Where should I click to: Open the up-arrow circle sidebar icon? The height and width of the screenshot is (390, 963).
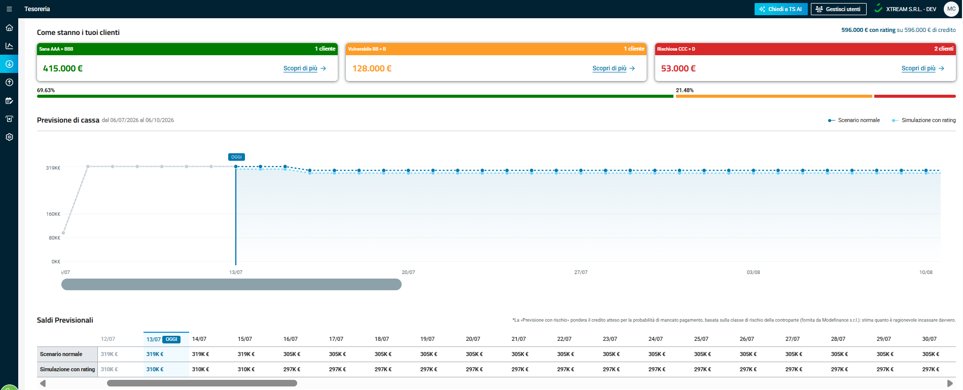click(9, 83)
